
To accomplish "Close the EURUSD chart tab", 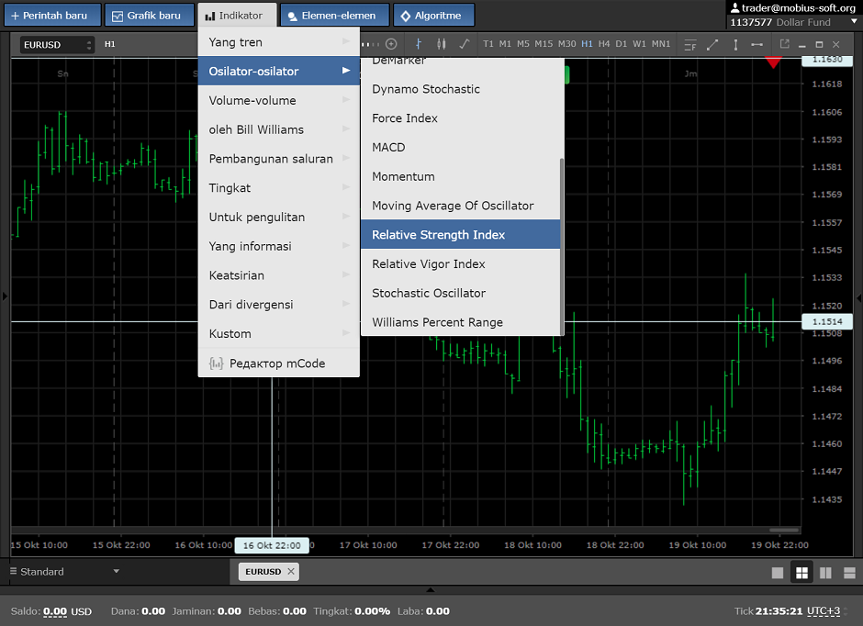I will pyautogui.click(x=291, y=572).
